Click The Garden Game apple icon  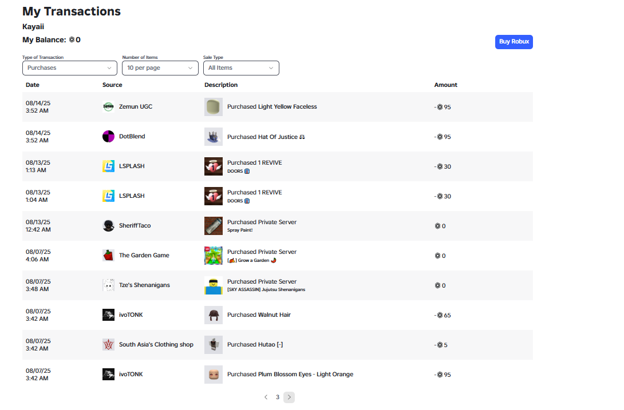[108, 255]
